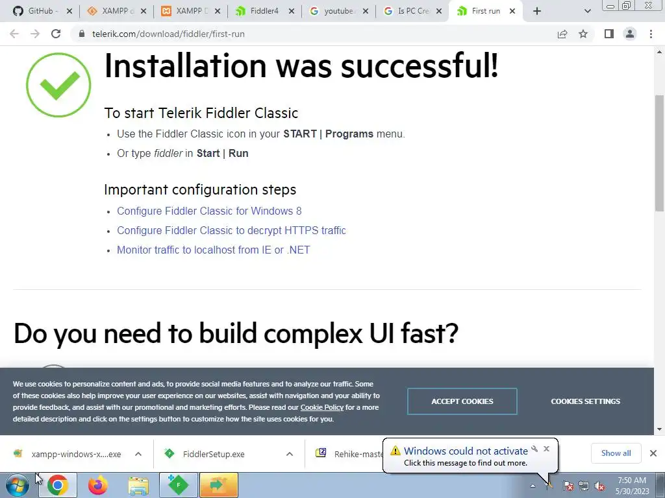Accept cookies on the banner

tap(462, 401)
